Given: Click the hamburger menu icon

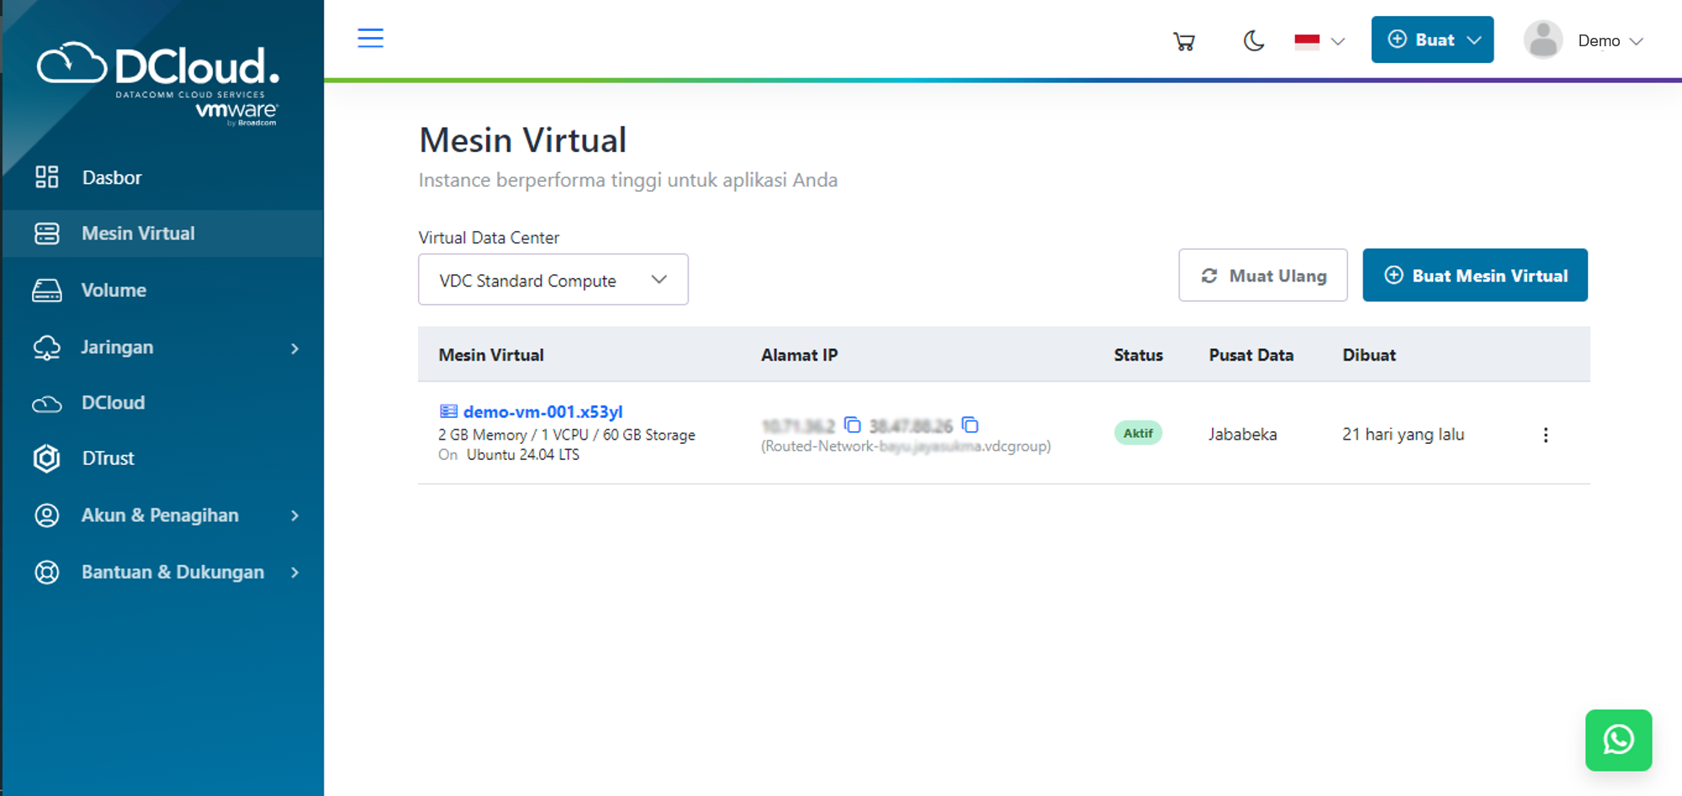Looking at the screenshot, I should pyautogui.click(x=370, y=38).
